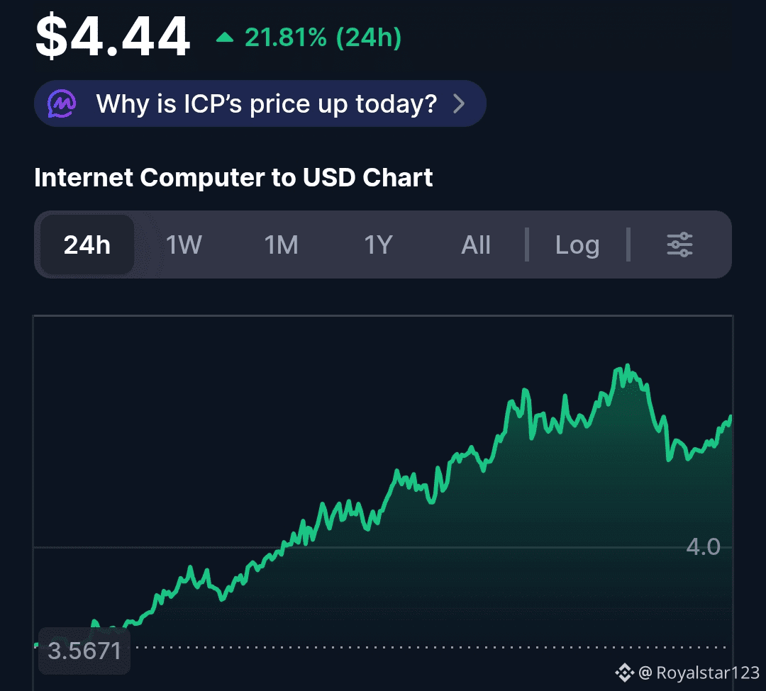Click the @Royalstar123 username watermark
This screenshot has height=691, width=766.
[699, 672]
